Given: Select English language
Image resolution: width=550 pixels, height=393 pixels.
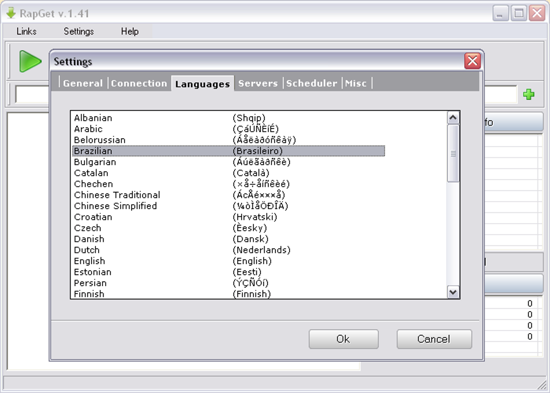Looking at the screenshot, I should [x=90, y=261].
